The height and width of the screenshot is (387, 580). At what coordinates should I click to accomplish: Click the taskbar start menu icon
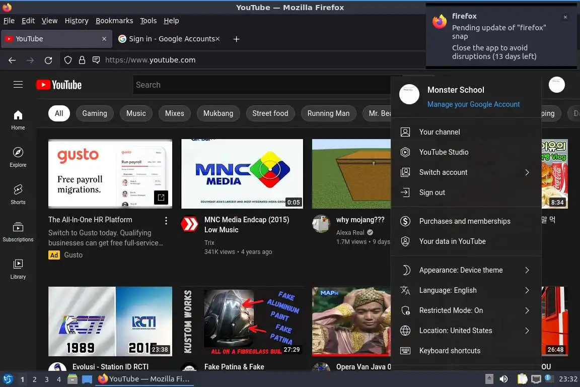pos(8,379)
